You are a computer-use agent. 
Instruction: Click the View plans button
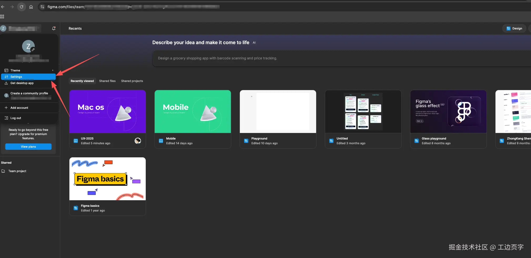point(28,147)
